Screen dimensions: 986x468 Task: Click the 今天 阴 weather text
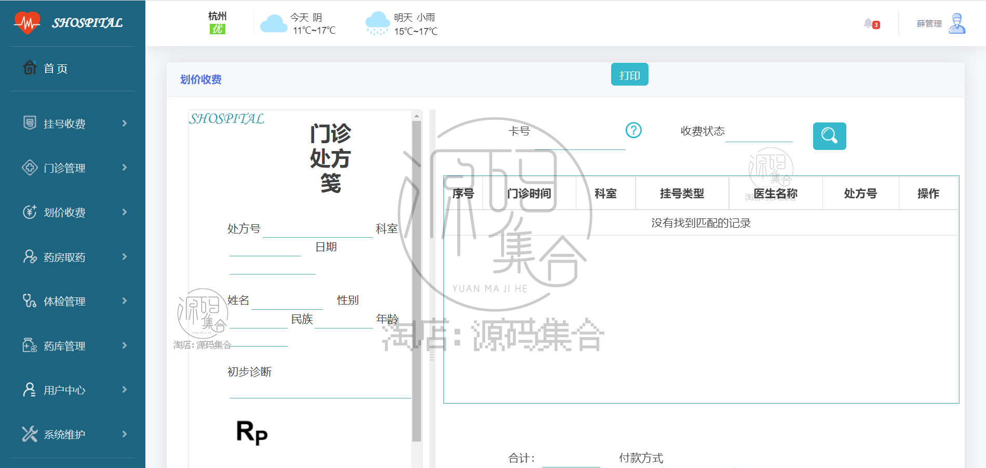click(306, 18)
